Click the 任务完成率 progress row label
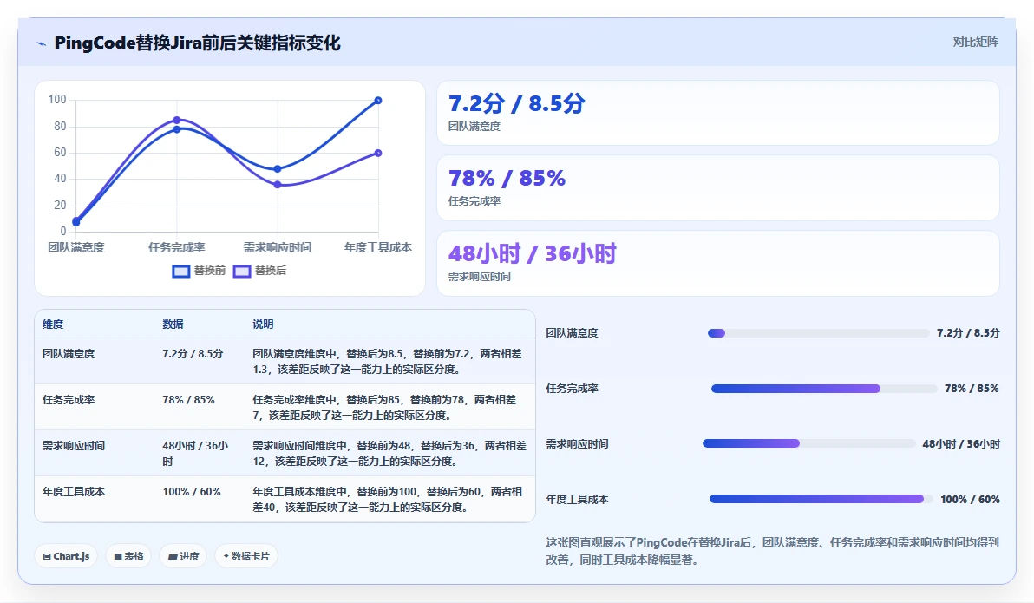 click(x=573, y=389)
